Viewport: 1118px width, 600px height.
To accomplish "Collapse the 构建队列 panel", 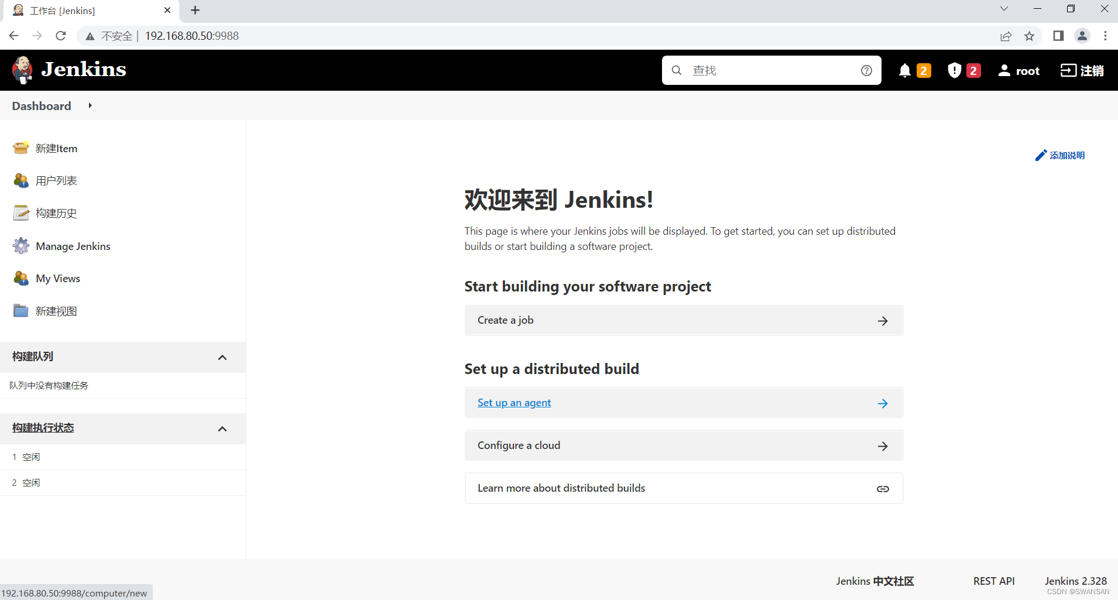I will click(x=222, y=357).
